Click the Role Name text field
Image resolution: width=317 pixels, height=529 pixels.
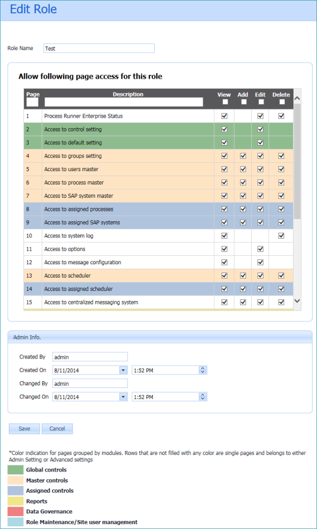click(99, 48)
